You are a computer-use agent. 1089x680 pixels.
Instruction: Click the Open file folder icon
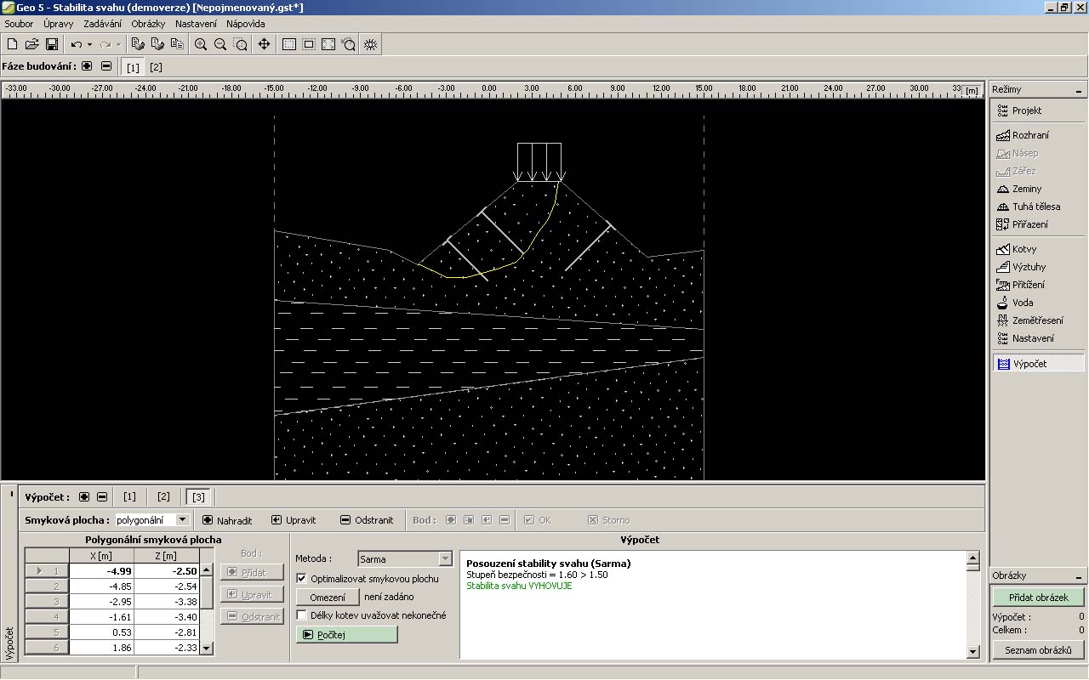[x=32, y=44]
